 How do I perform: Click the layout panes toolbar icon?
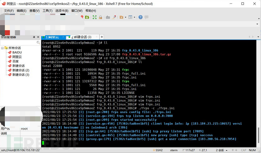tap(130, 17)
